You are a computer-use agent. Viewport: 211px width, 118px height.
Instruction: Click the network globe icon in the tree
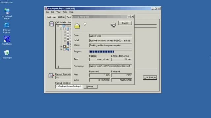tap(68, 49)
